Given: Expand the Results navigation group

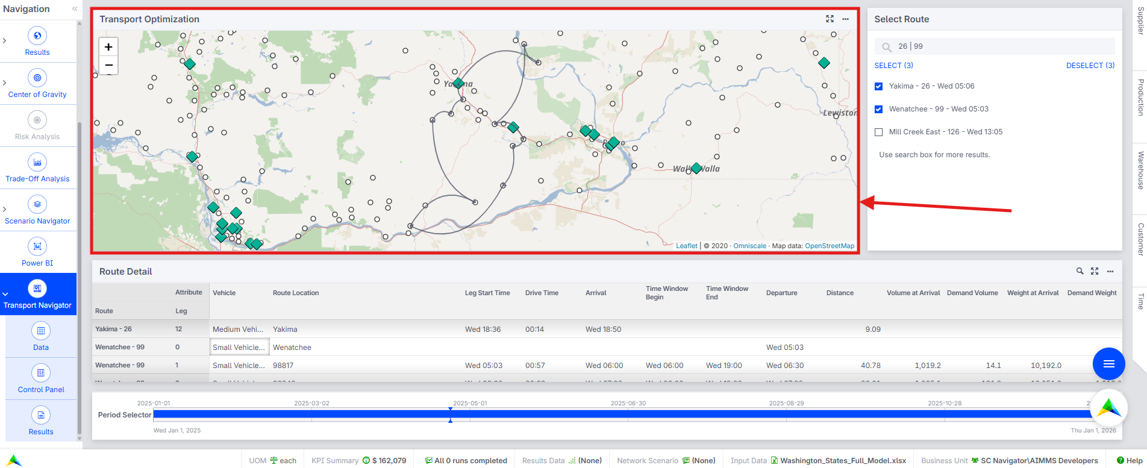Looking at the screenshot, I should coord(5,41).
